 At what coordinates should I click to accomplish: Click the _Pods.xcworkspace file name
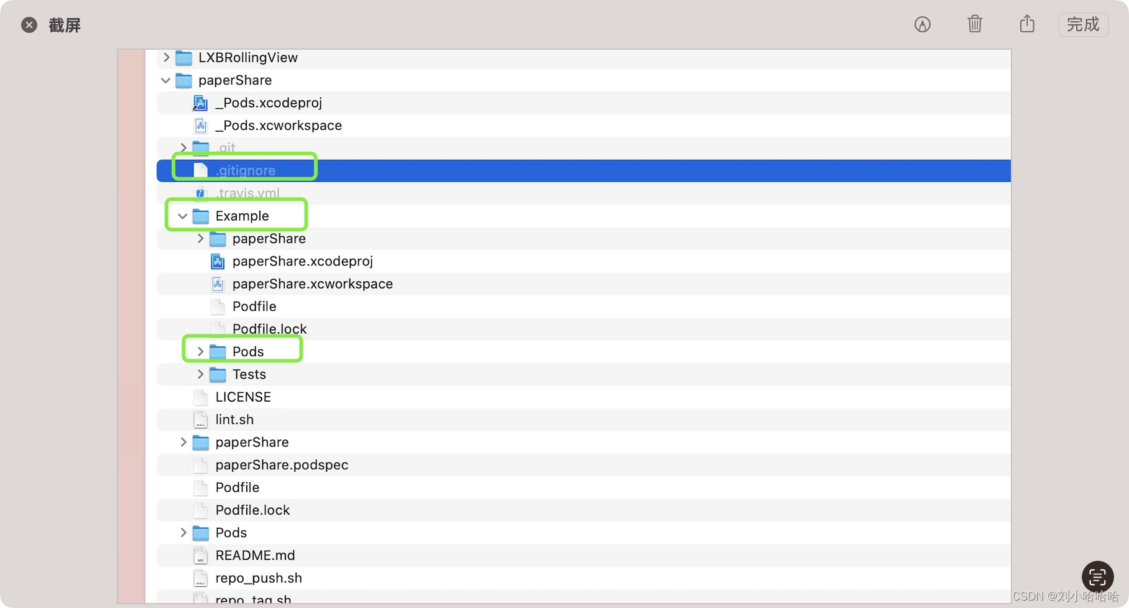coord(279,126)
